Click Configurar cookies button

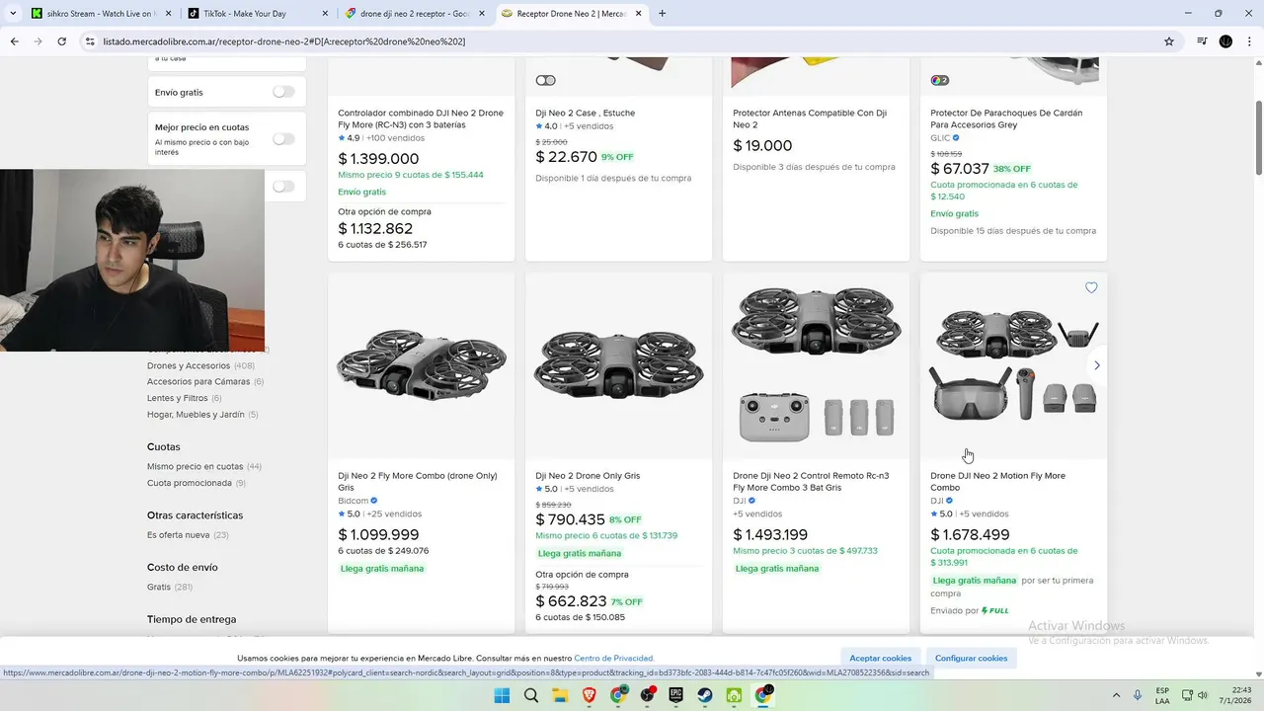(972, 658)
